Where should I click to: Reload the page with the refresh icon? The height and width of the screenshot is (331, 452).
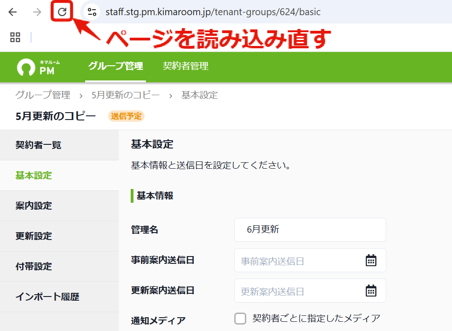[x=62, y=12]
